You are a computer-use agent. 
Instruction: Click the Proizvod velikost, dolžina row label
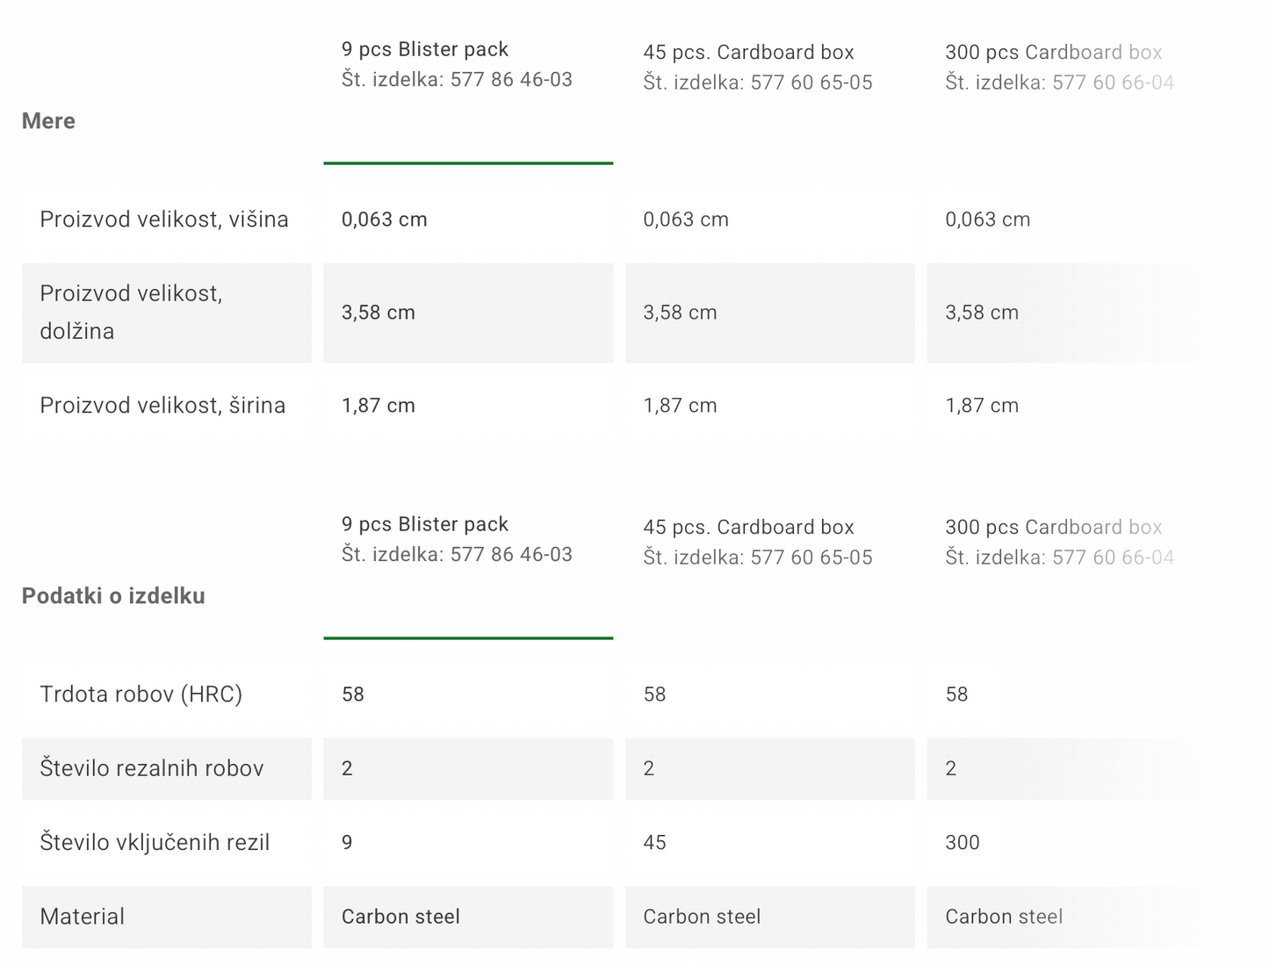131,313
